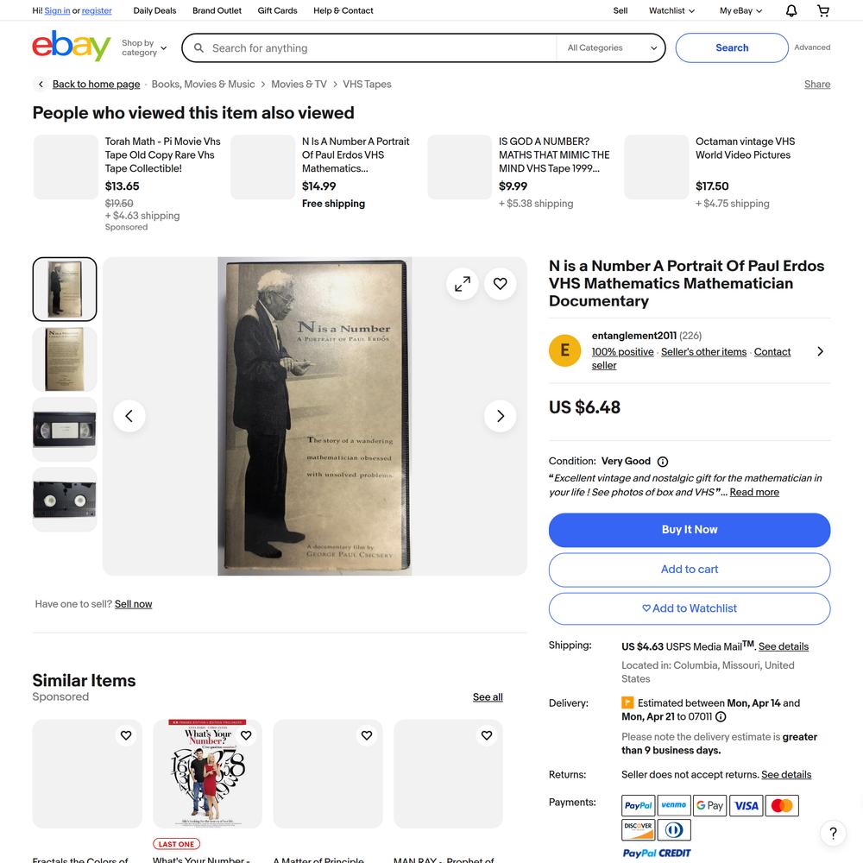Open the Gift Cards menu item
The height and width of the screenshot is (863, 863).
click(277, 10)
